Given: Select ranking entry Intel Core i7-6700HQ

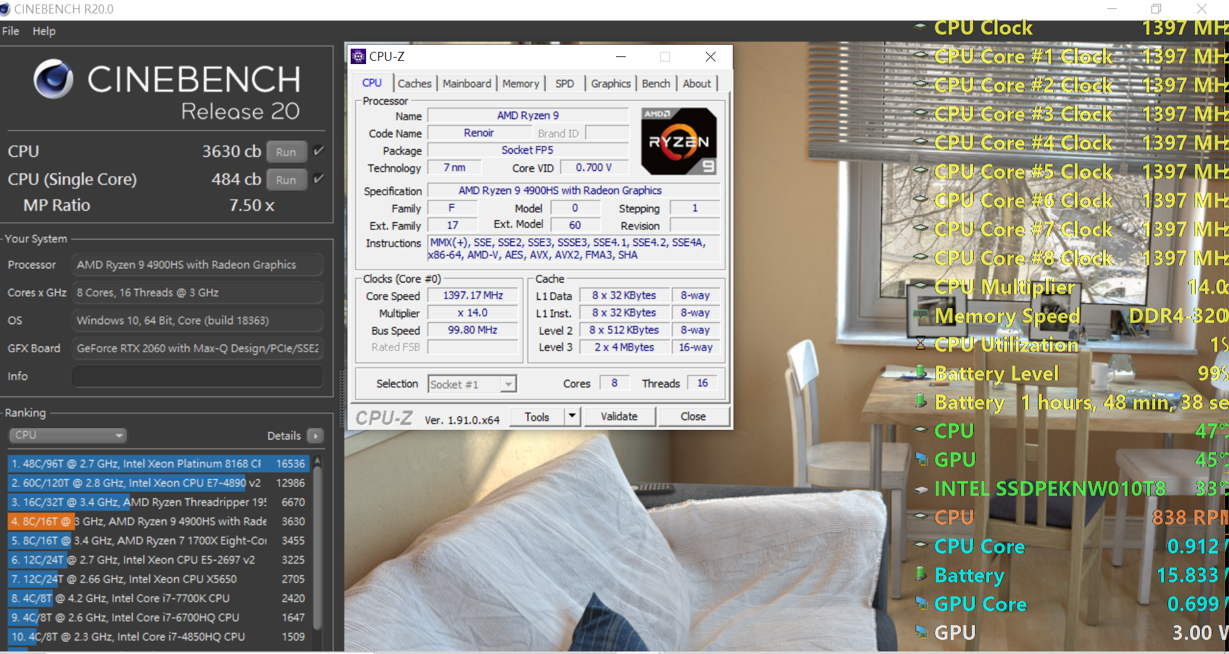Looking at the screenshot, I should [158, 617].
